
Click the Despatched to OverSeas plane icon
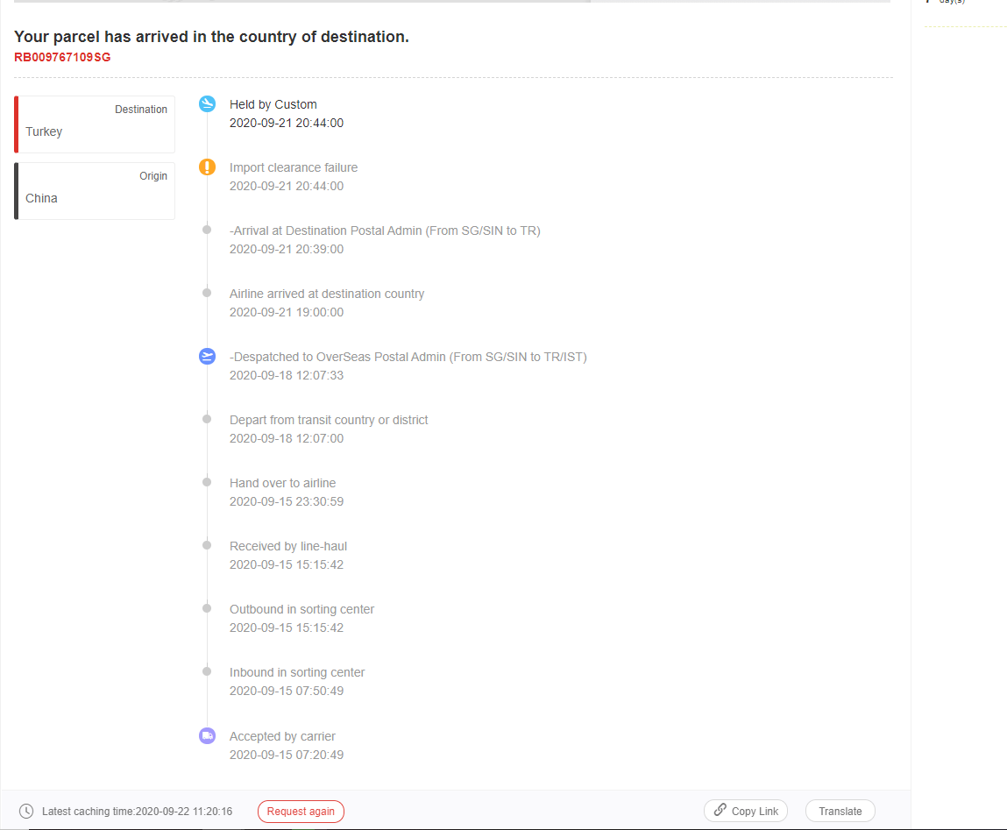coord(207,356)
